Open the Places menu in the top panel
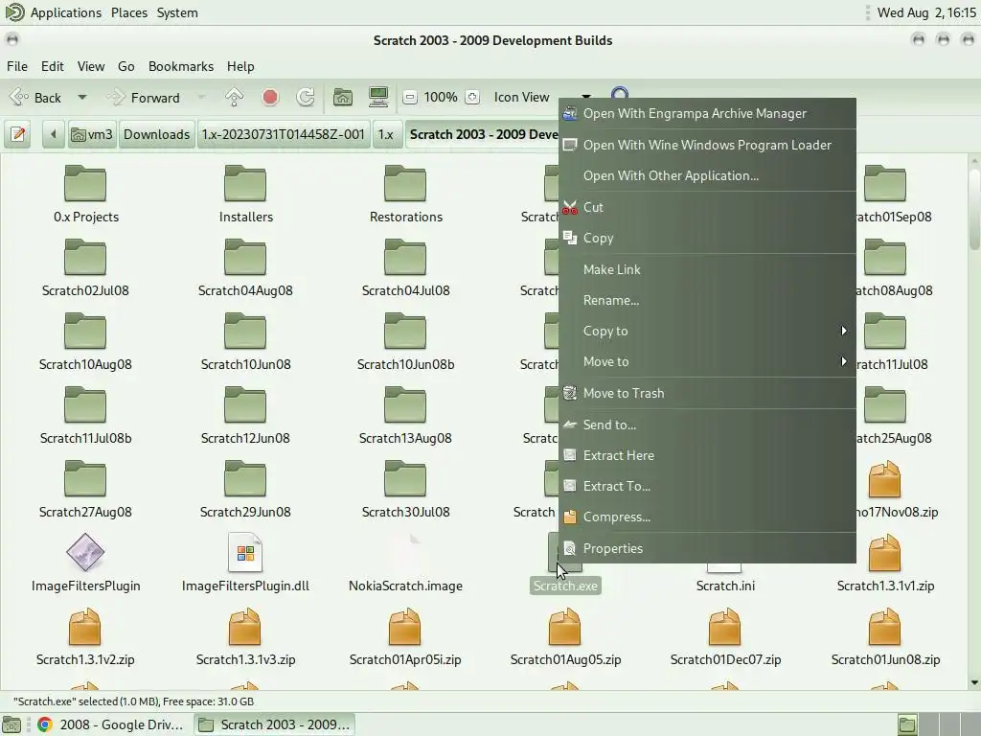The width and height of the screenshot is (981, 736). coord(129,12)
